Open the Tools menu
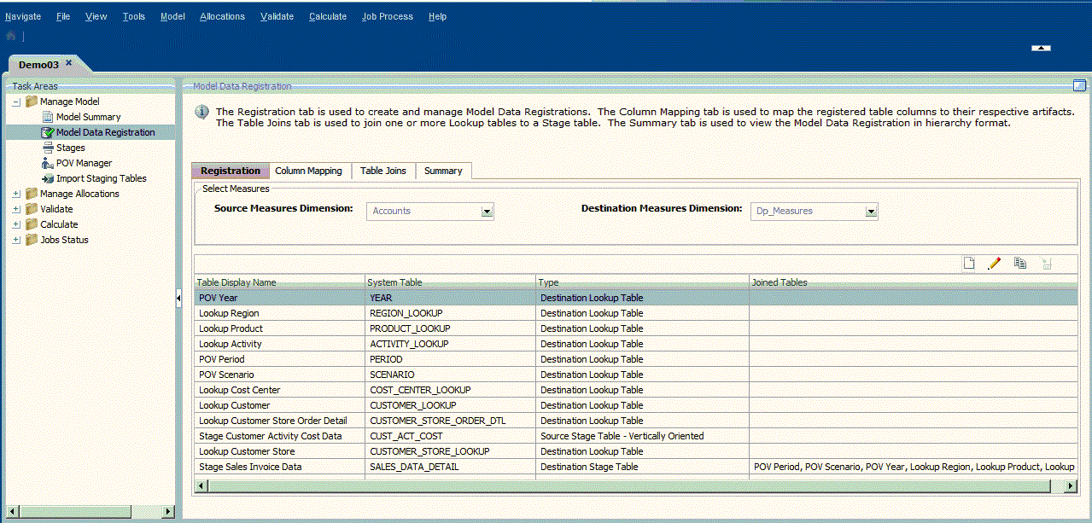Viewport: 1092px width, 523px height. [x=134, y=16]
